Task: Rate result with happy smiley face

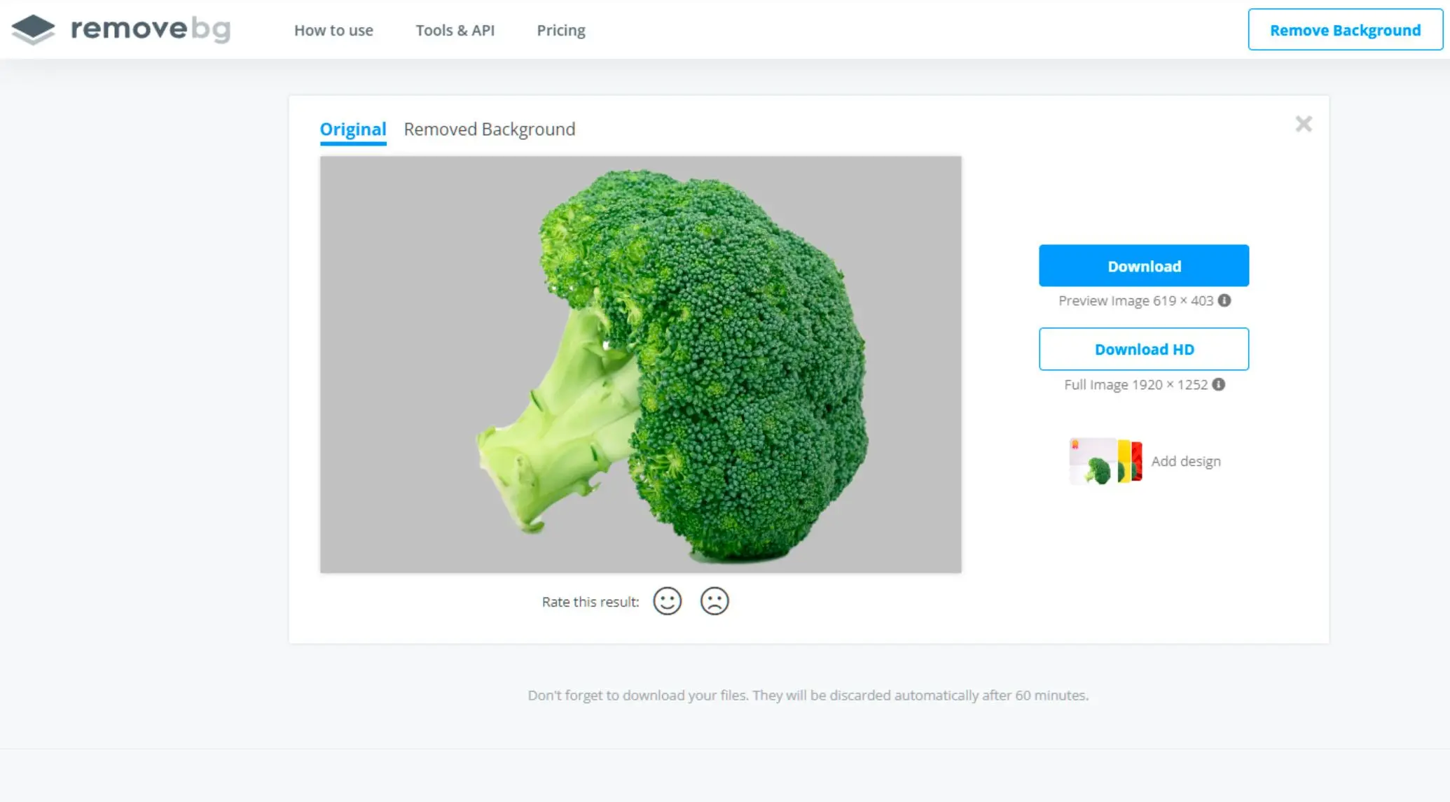Action: click(x=667, y=601)
